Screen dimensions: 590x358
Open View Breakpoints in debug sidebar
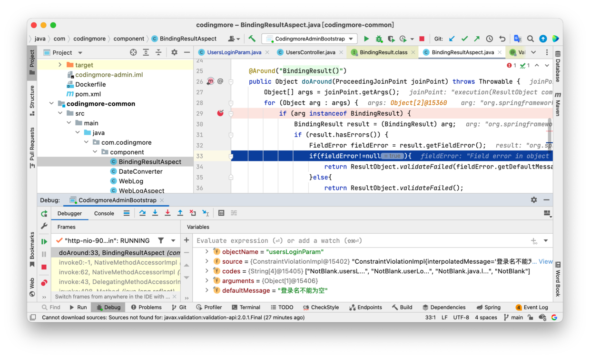pyautogui.click(x=44, y=283)
